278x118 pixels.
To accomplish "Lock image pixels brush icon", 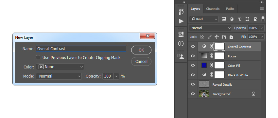I will [209, 37].
